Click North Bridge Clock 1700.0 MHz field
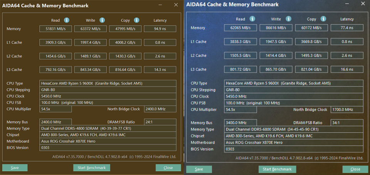Screen dimensions: 370x175 click(347, 109)
